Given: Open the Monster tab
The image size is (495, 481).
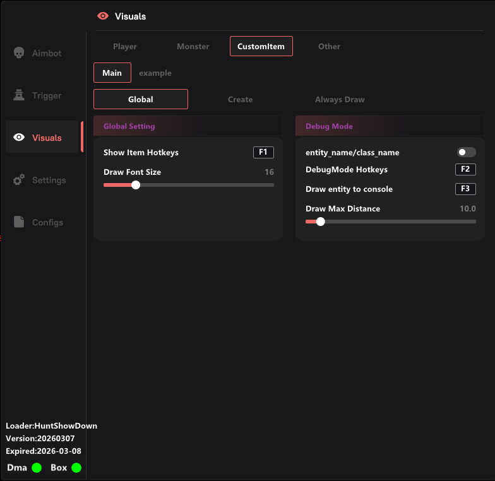Looking at the screenshot, I should [x=193, y=46].
